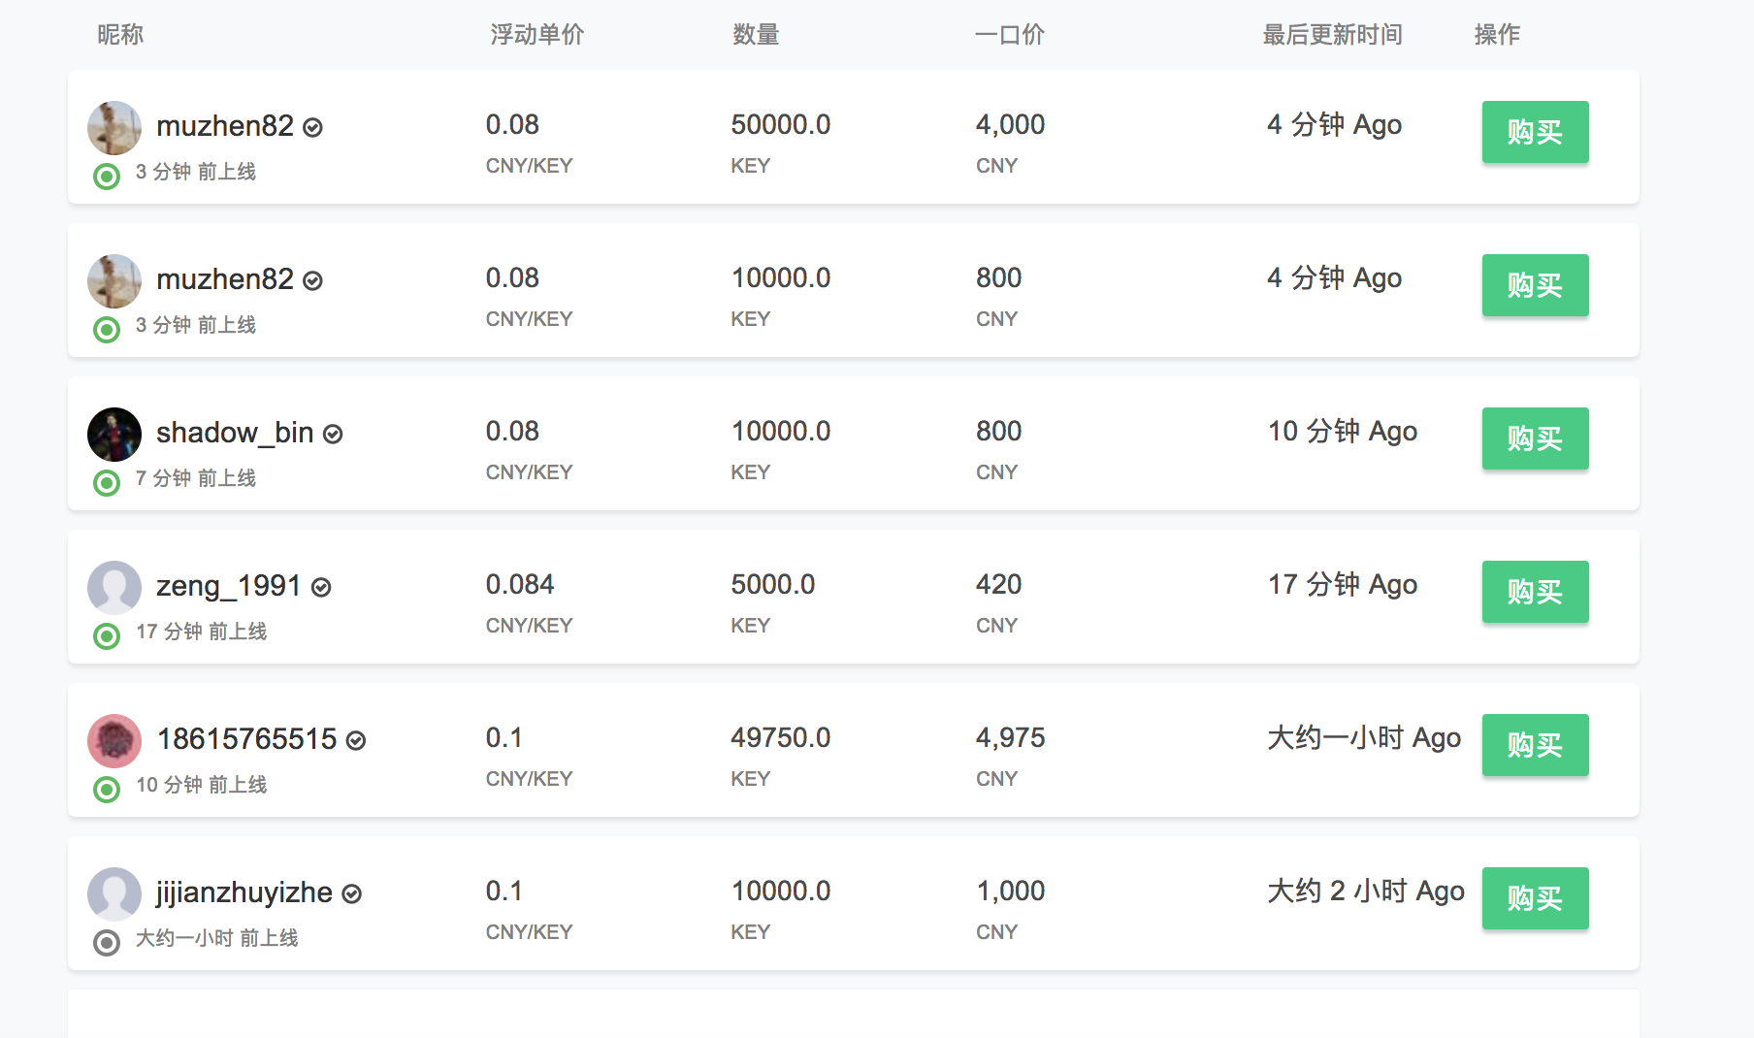The height and width of the screenshot is (1038, 1754).
Task: Click the 浮动单价 column header
Action: pos(536,35)
